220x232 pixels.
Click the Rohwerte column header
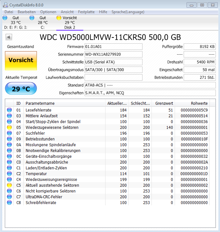(192, 103)
